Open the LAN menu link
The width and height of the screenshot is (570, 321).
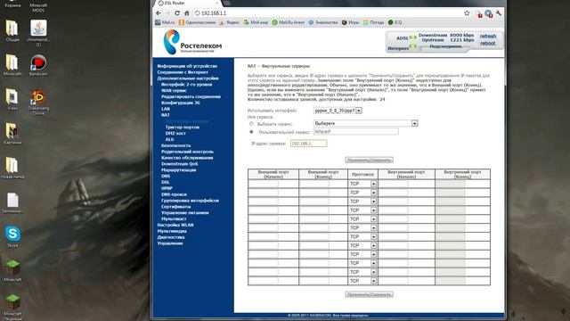(x=166, y=109)
